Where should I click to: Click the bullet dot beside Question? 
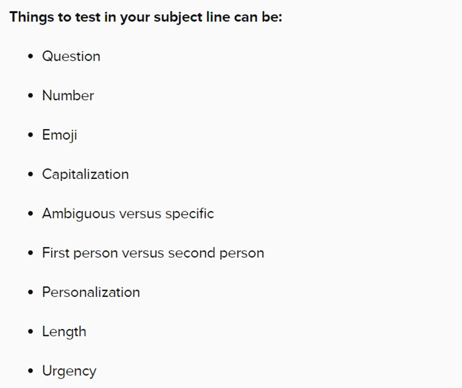30,56
